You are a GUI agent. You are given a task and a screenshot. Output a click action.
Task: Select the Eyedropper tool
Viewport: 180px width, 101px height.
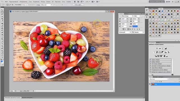[x=2, y=21]
